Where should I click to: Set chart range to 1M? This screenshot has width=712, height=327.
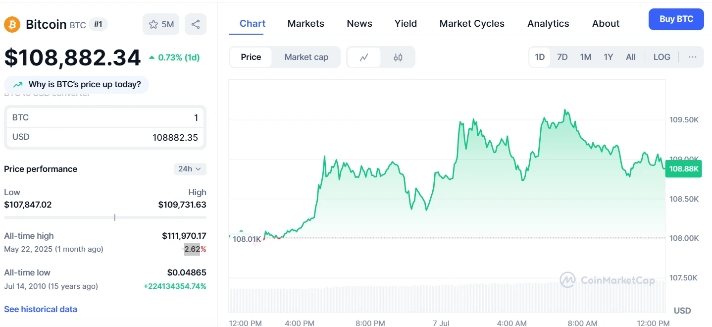(586, 57)
